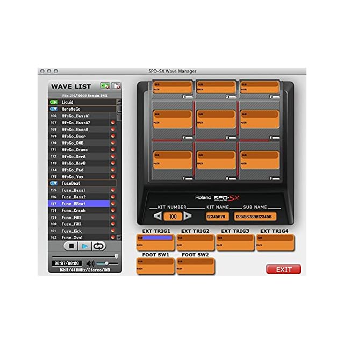Click the green import folder icon

pyautogui.click(x=105, y=86)
